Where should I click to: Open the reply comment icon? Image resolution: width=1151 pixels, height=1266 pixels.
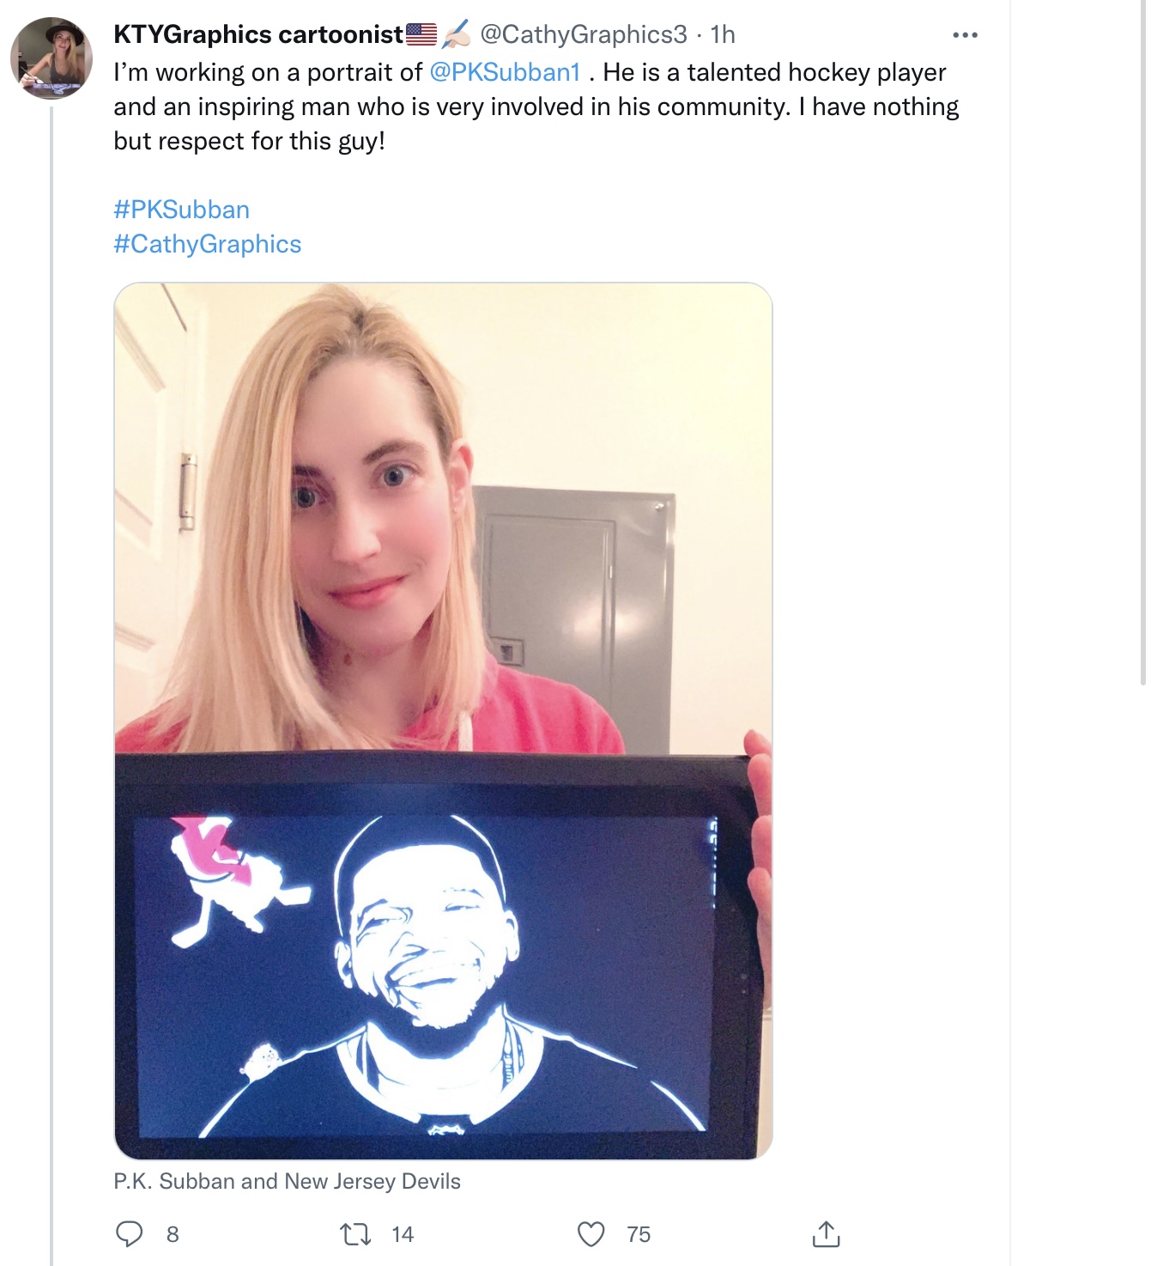[130, 1234]
